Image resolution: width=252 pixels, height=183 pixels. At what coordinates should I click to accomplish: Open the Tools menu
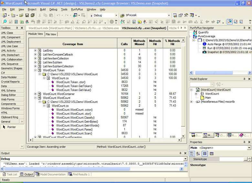point(64,9)
